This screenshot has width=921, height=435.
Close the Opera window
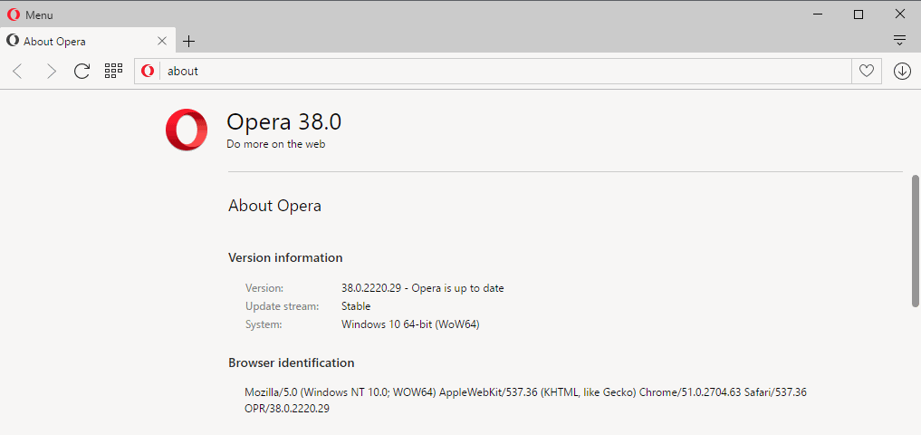pyautogui.click(x=899, y=14)
